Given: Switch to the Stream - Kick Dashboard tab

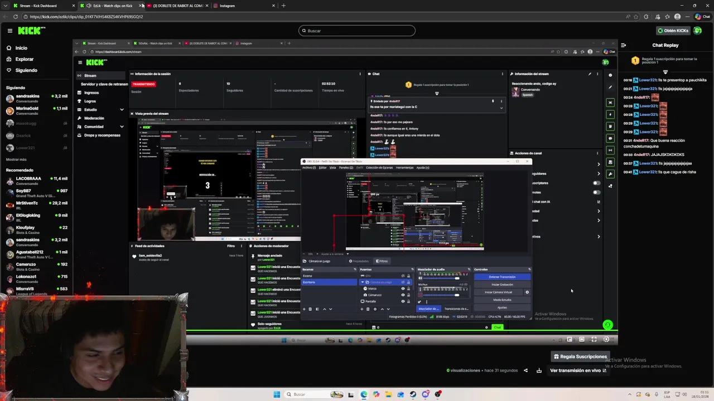Looking at the screenshot, I should coord(44,6).
